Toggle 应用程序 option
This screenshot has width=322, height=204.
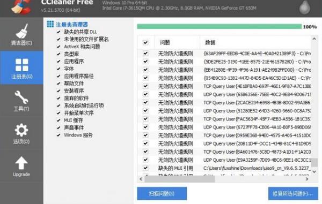(58, 62)
